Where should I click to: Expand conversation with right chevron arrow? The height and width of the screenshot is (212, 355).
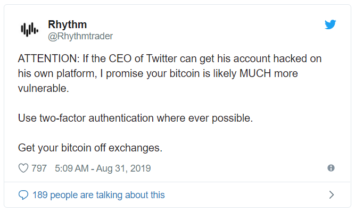coord(332,194)
